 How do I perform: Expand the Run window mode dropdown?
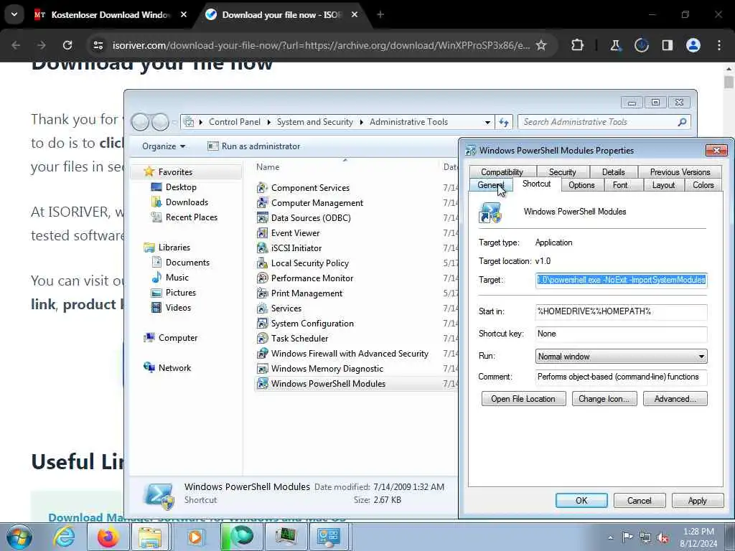(x=701, y=357)
